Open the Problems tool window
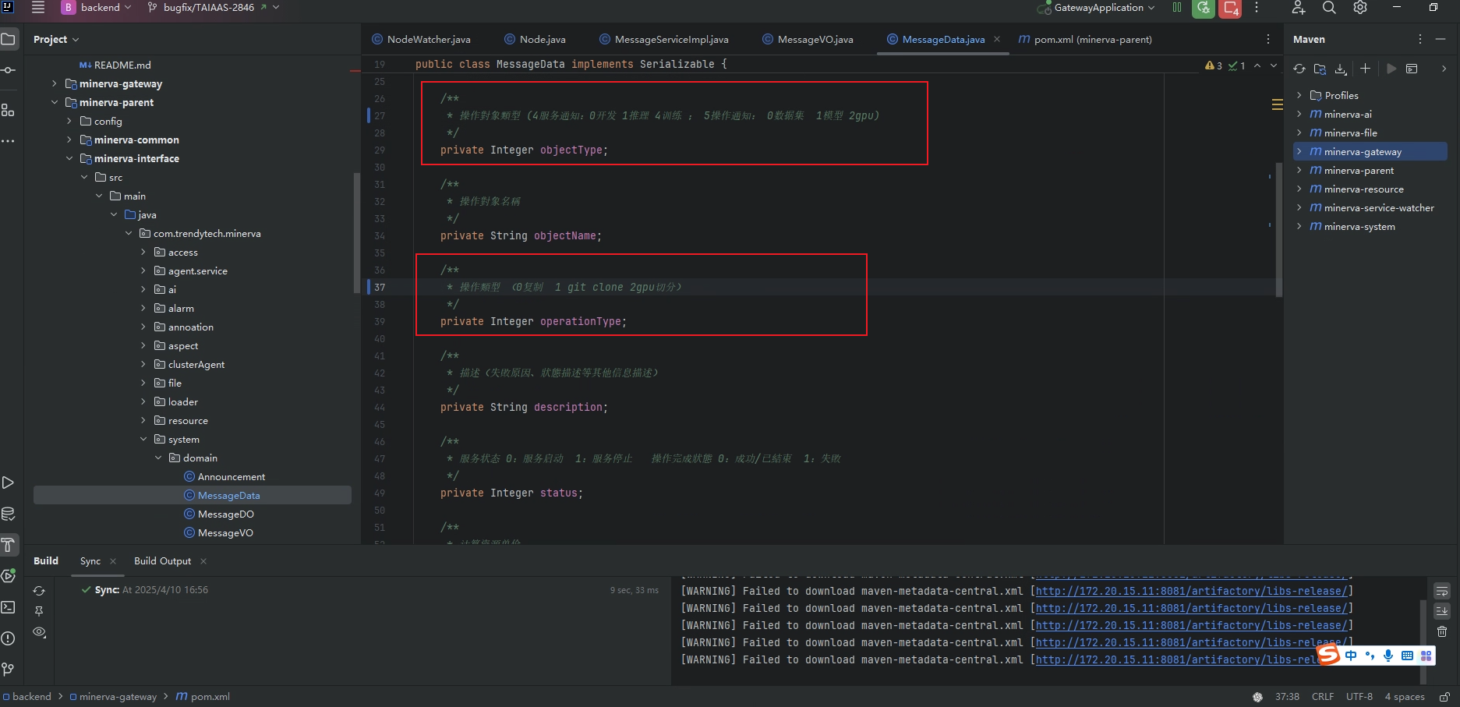1460x707 pixels. click(9, 638)
